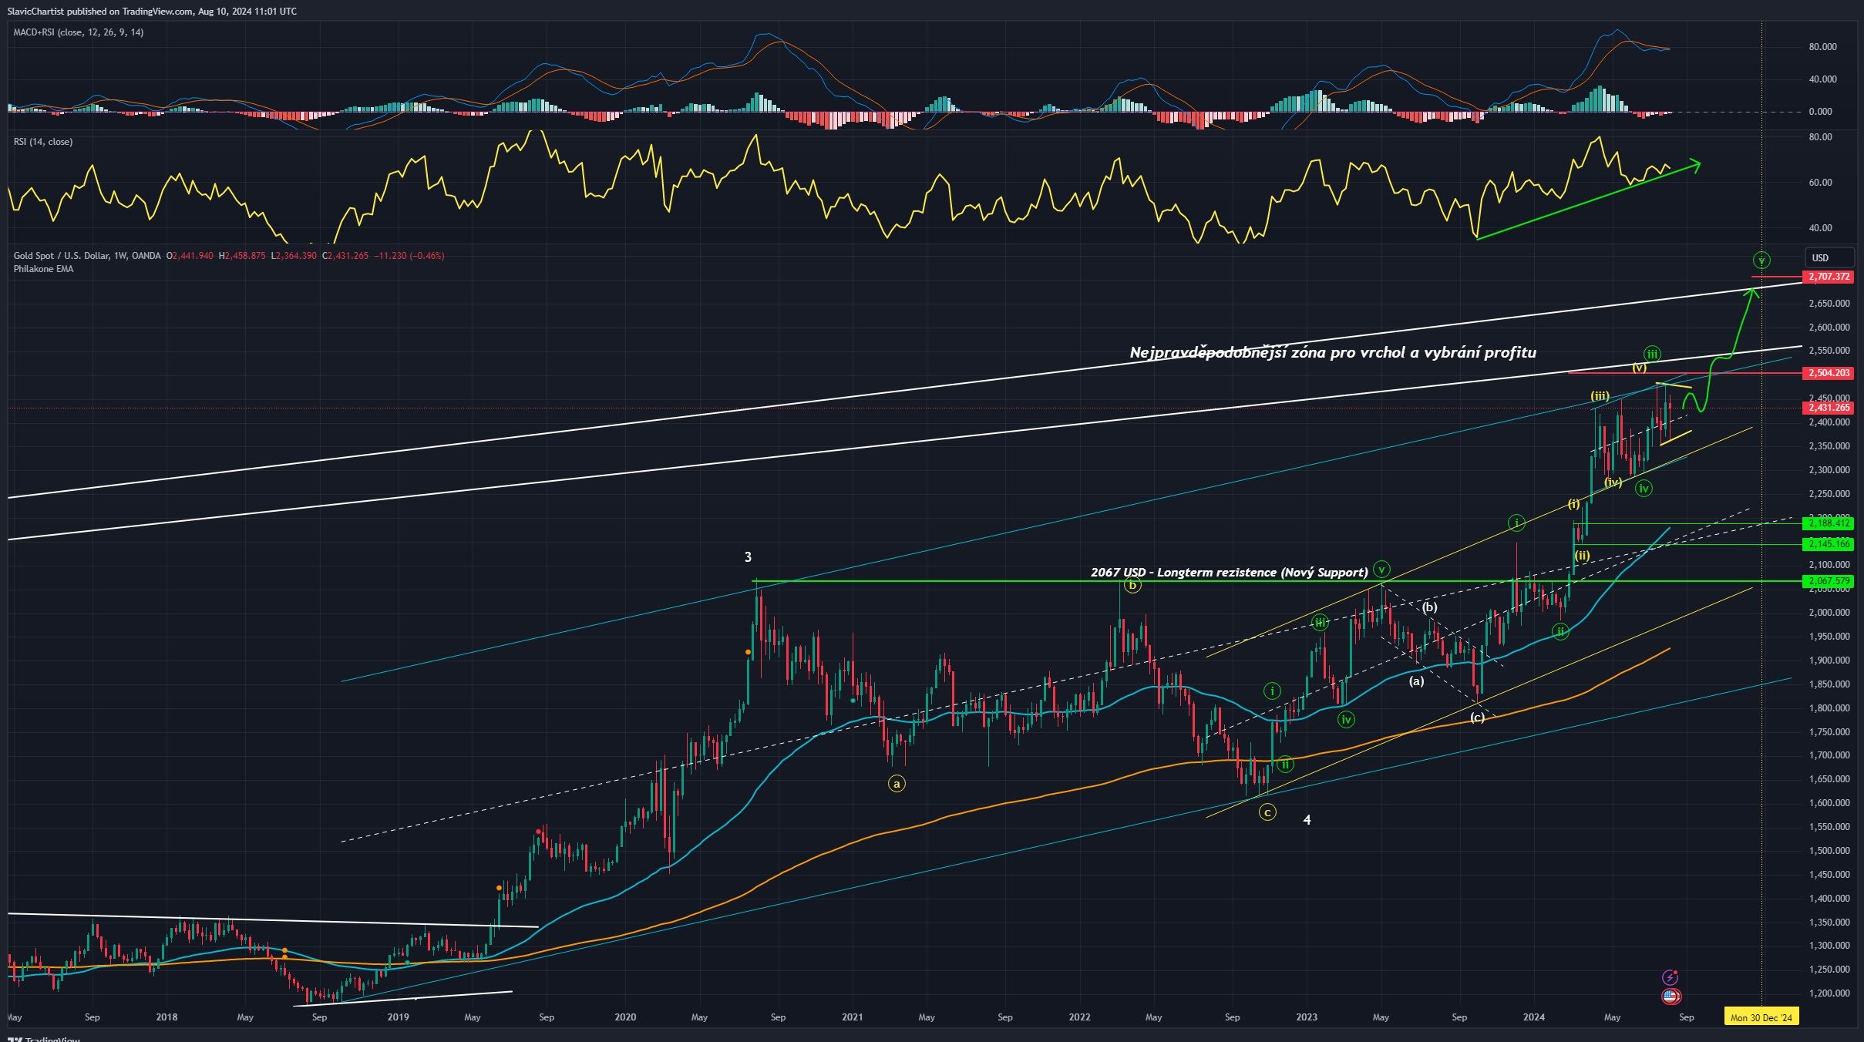Select the yellow circled (c) wave label

[1268, 812]
